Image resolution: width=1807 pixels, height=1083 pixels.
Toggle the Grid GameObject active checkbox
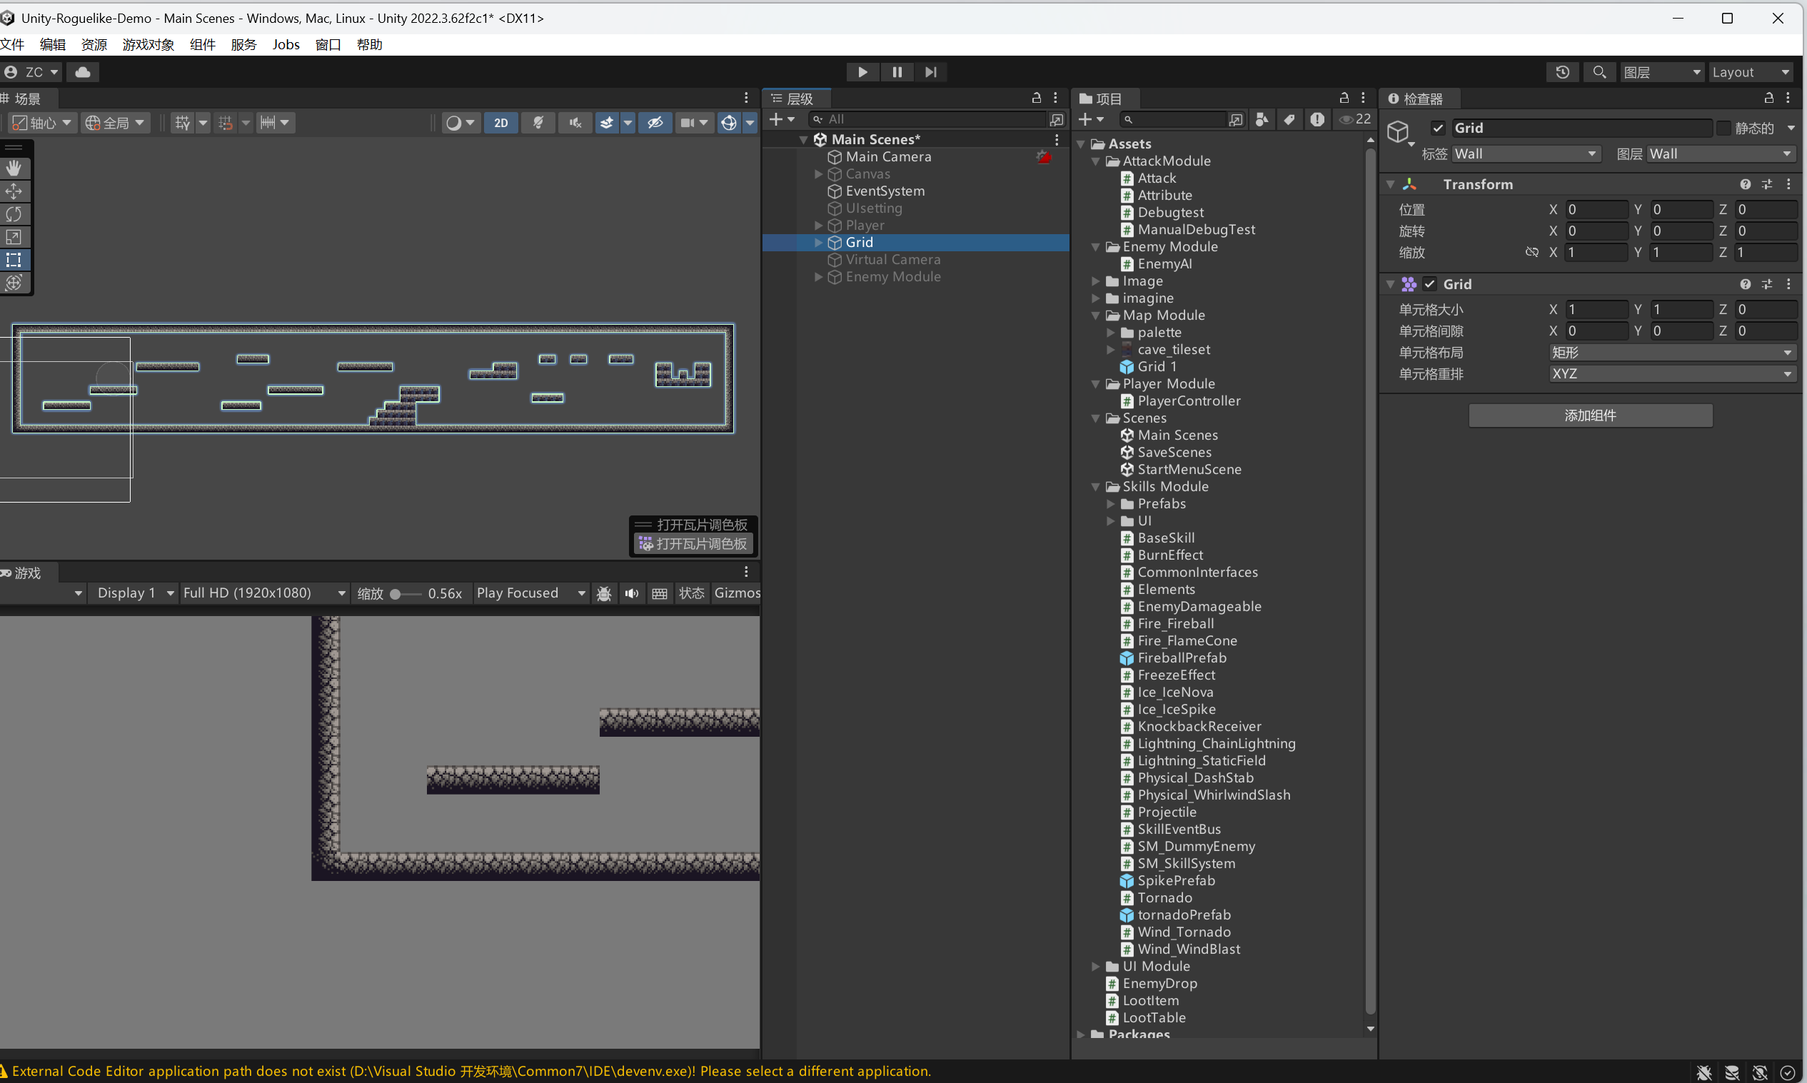(1438, 128)
